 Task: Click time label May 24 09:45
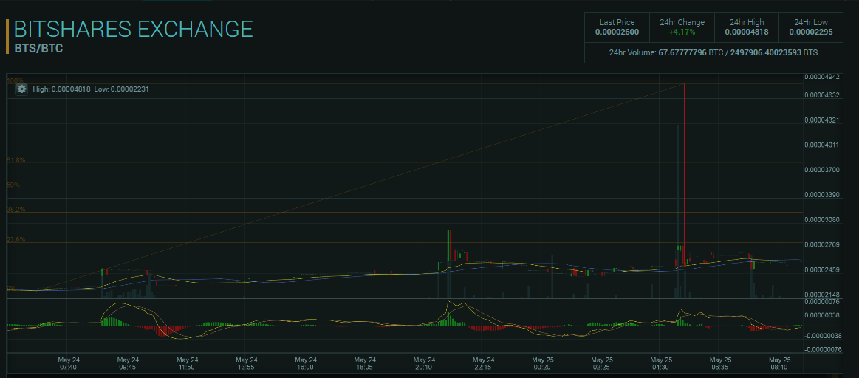point(128,364)
